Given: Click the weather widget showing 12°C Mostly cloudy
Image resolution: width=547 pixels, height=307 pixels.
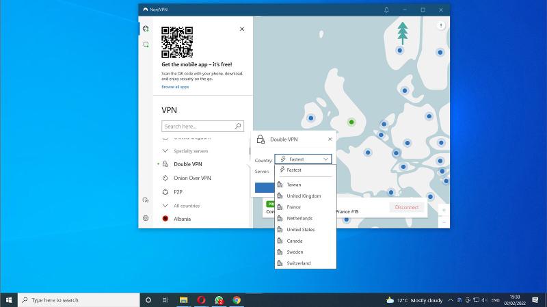Looking at the screenshot, I should coord(414,300).
